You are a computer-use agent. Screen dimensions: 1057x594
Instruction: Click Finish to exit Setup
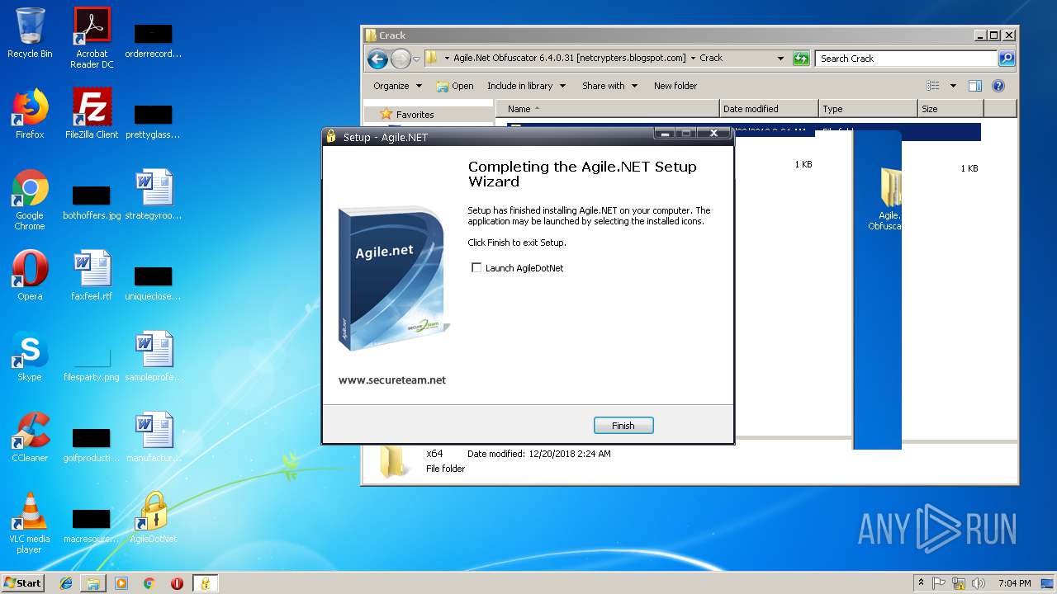pos(623,426)
